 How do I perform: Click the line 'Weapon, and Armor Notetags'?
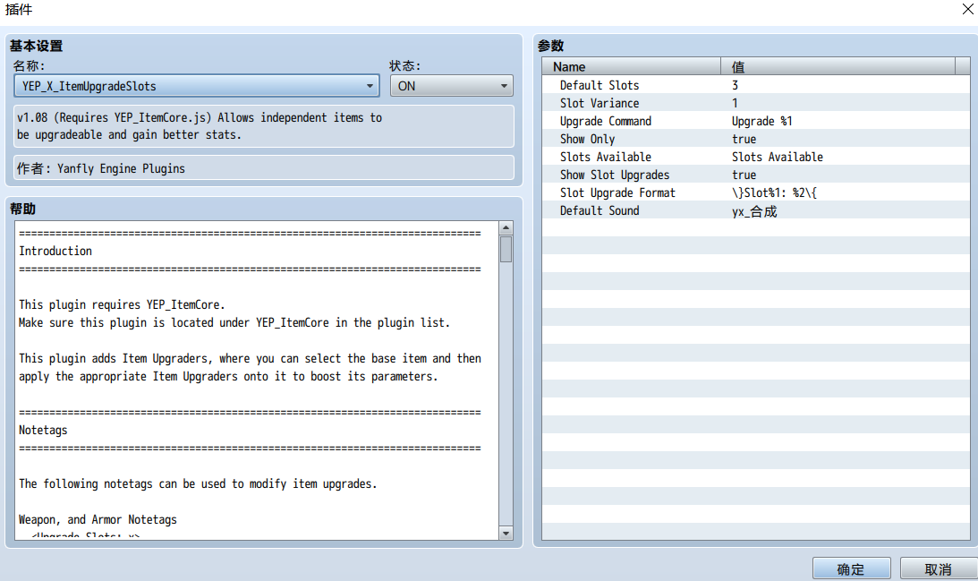point(98,520)
